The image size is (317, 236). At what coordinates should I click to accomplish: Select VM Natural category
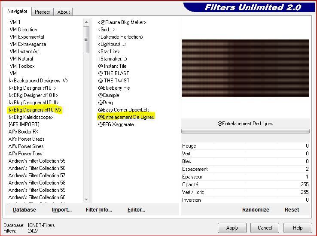pos(21,58)
